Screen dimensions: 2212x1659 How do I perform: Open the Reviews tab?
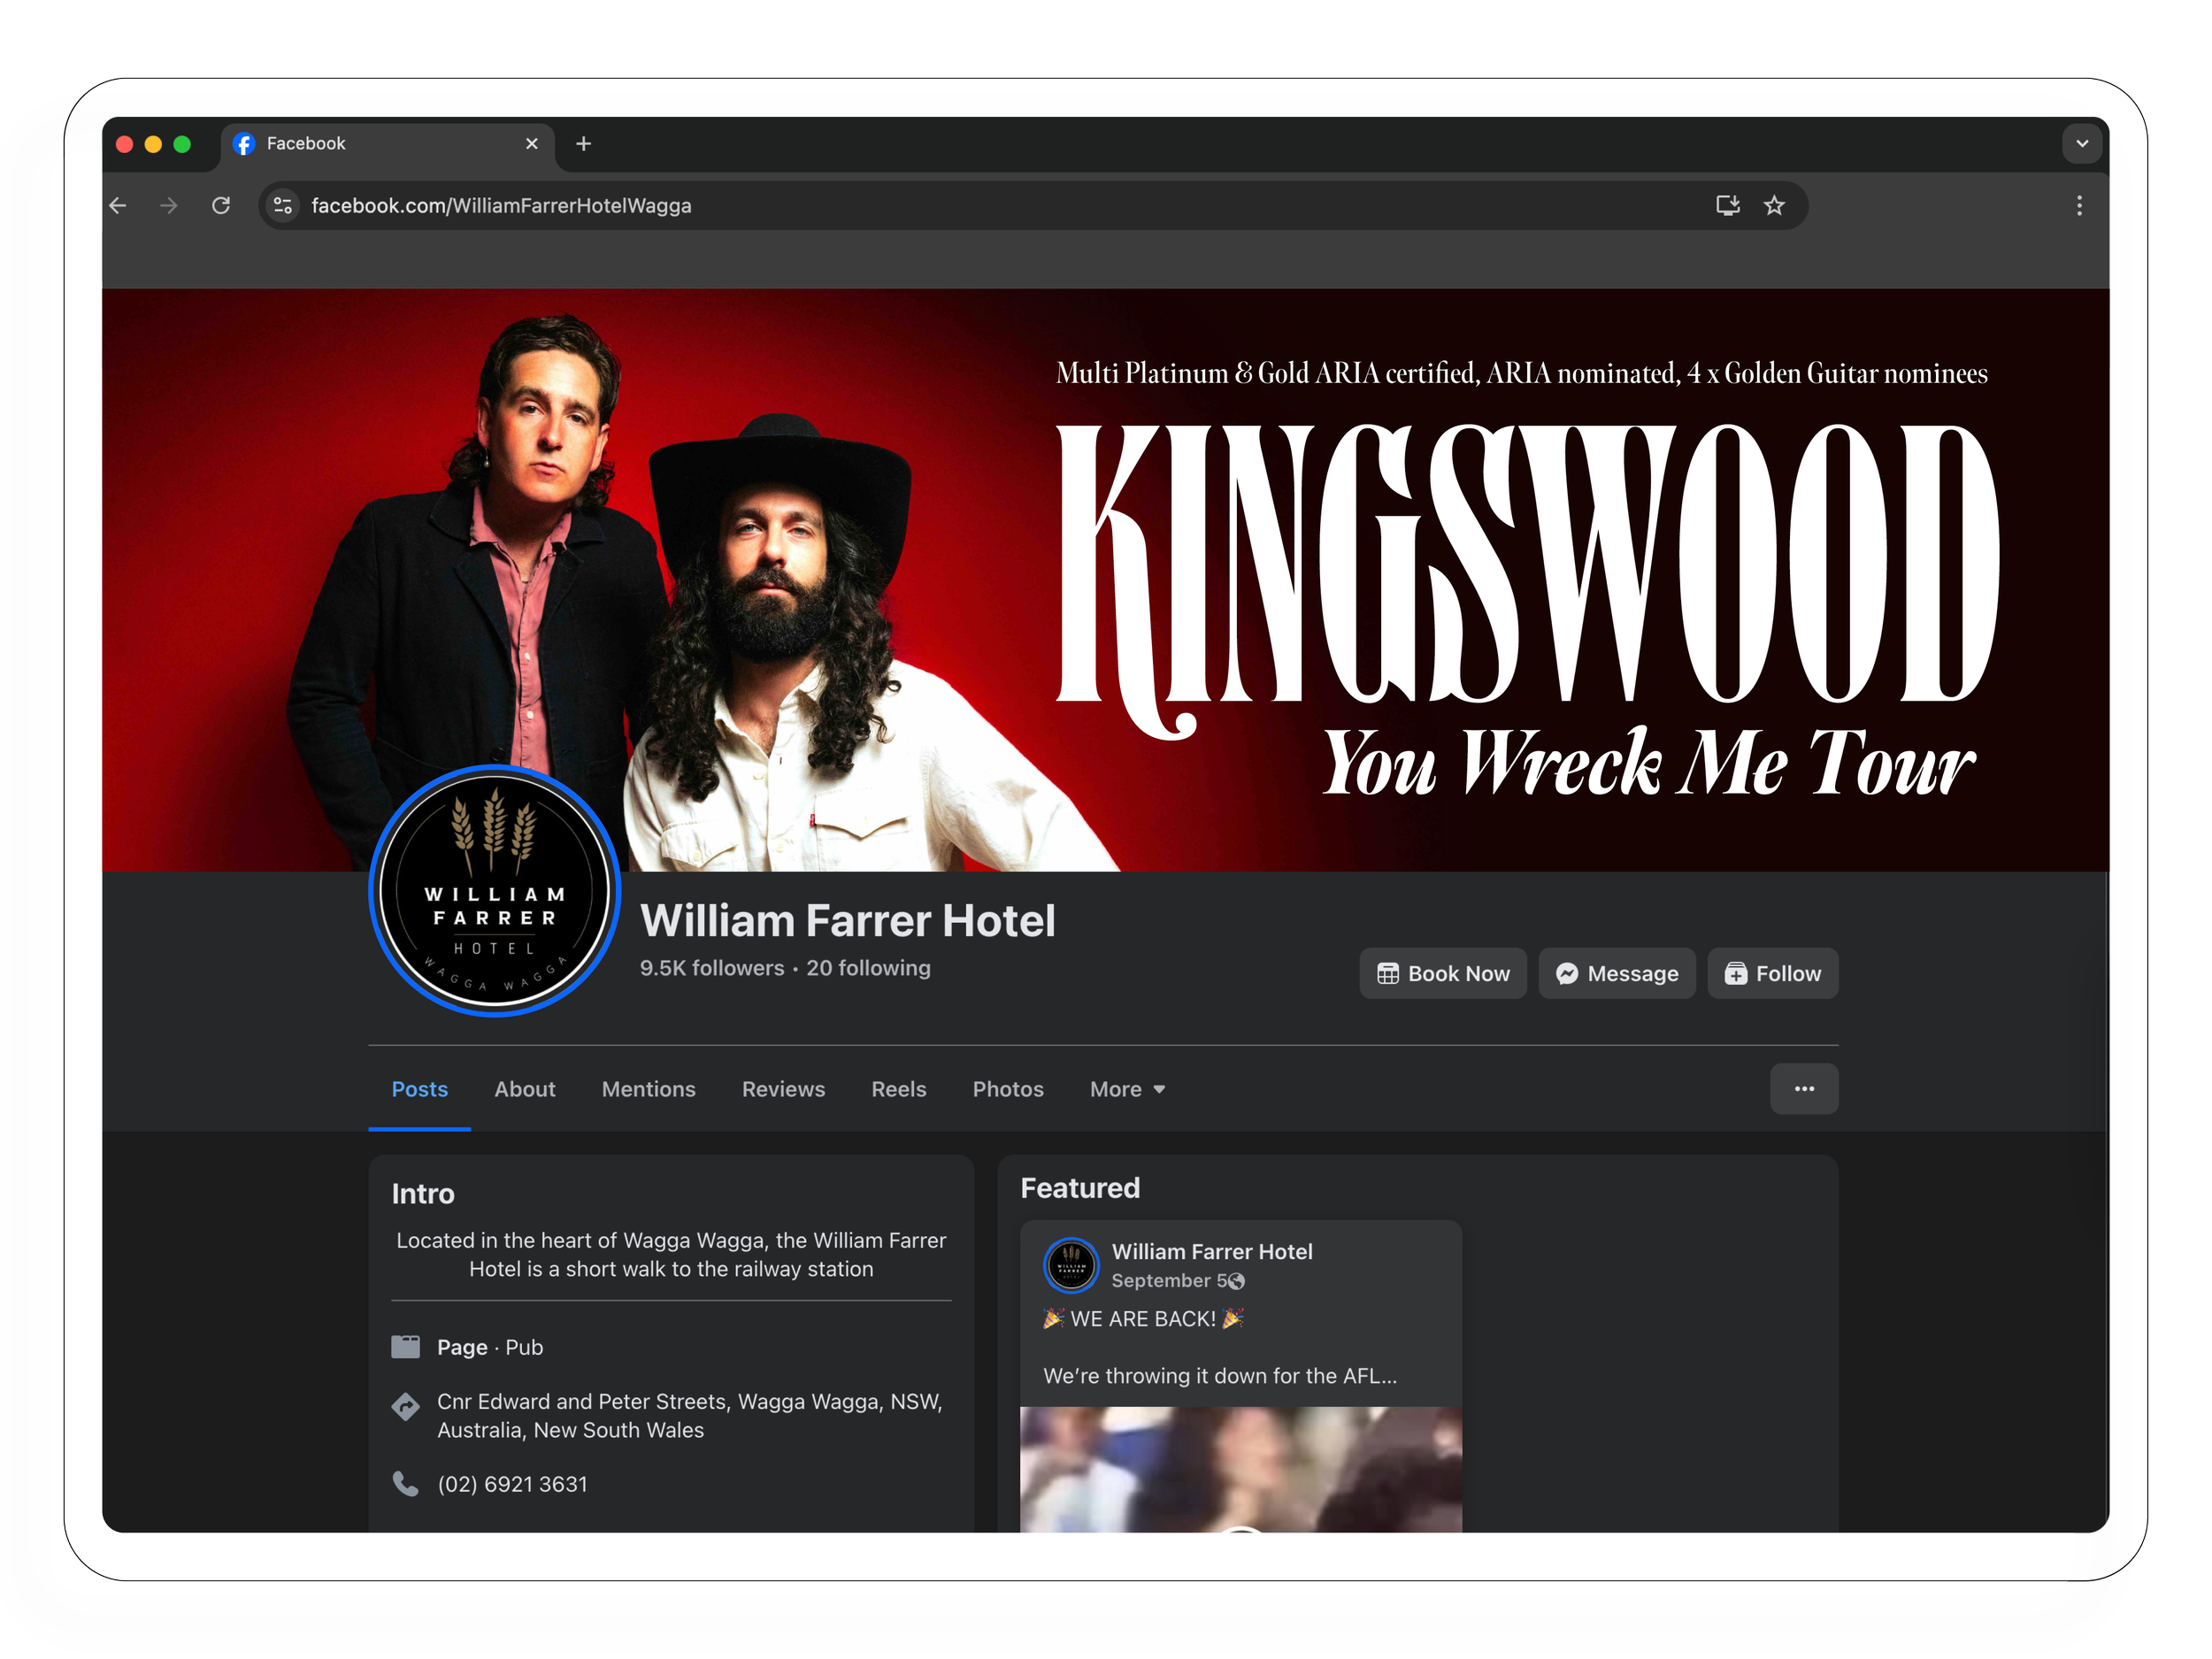[x=784, y=1089]
